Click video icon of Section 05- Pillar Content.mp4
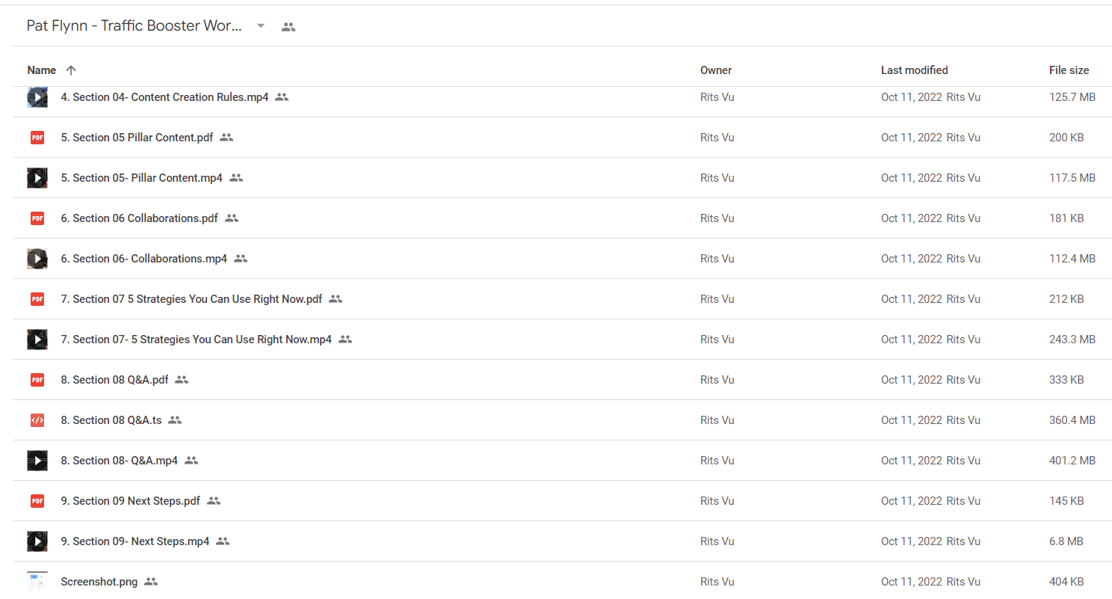This screenshot has height=599, width=1112. click(37, 178)
